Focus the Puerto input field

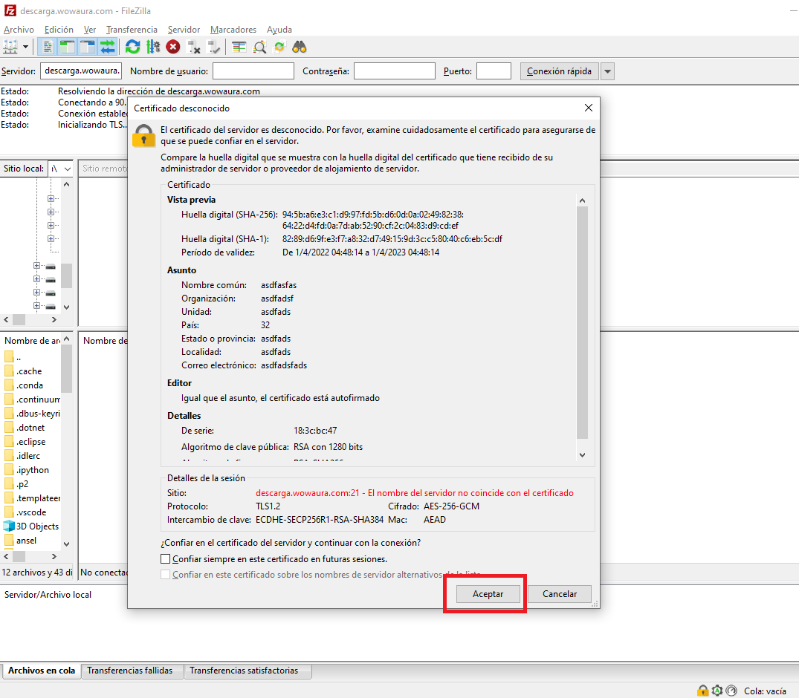click(x=494, y=71)
